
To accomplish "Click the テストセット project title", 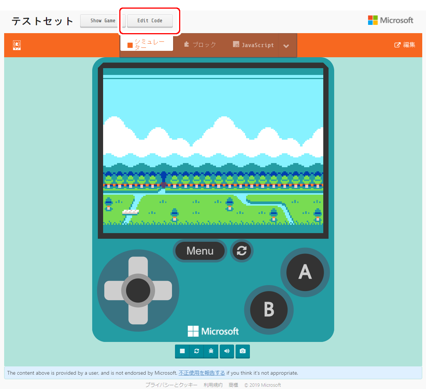I will click(x=43, y=21).
